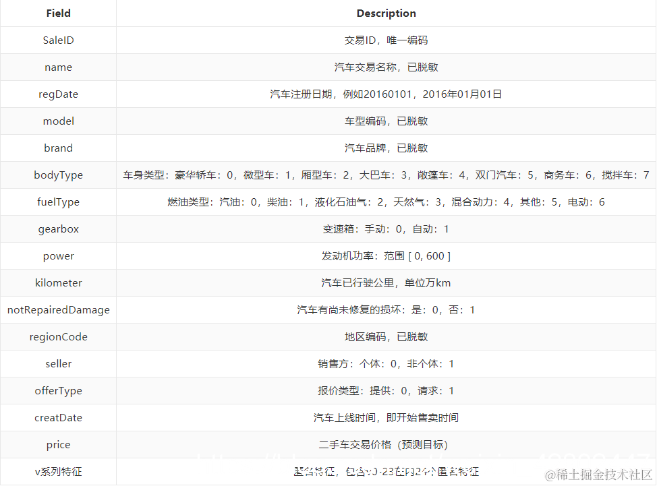Select the creatDate field cell
Image resolution: width=657 pixels, height=486 pixels.
(58, 418)
